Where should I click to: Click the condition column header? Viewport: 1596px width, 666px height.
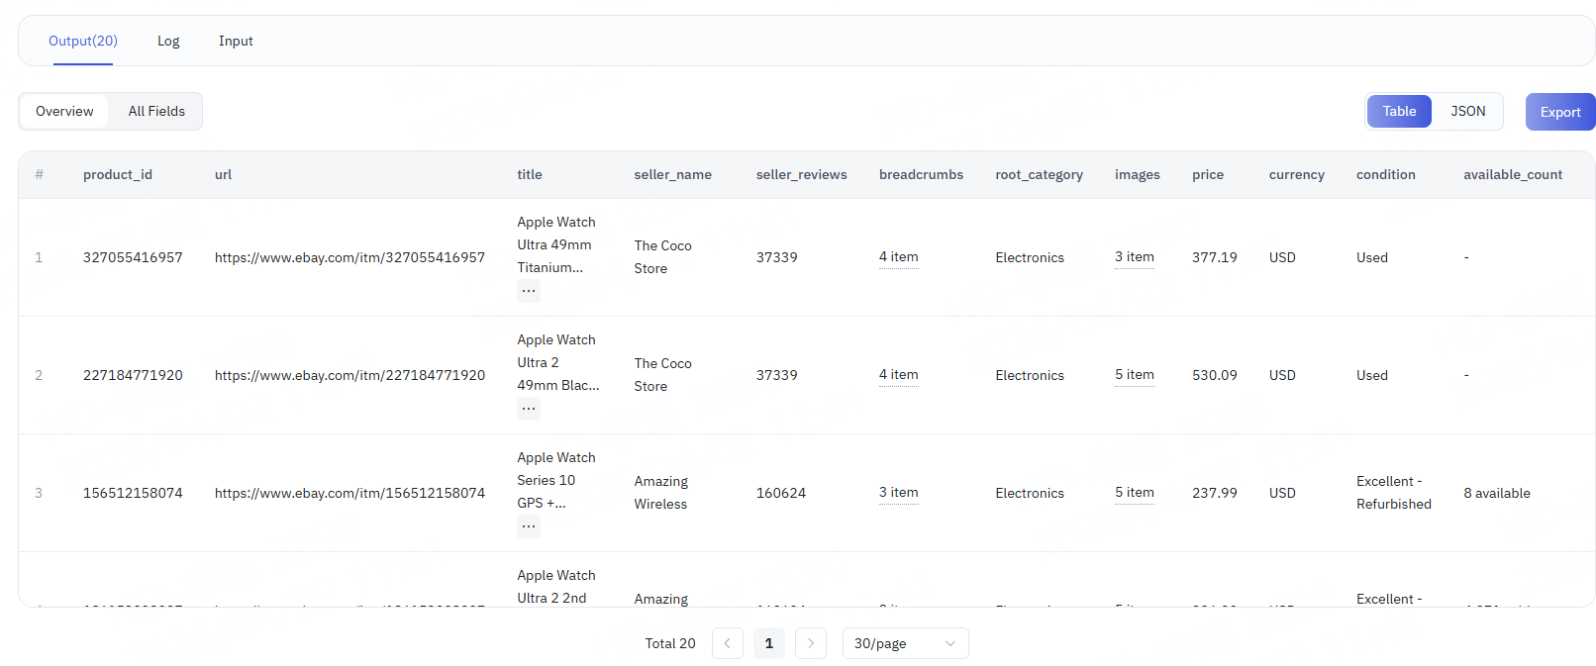click(x=1386, y=174)
